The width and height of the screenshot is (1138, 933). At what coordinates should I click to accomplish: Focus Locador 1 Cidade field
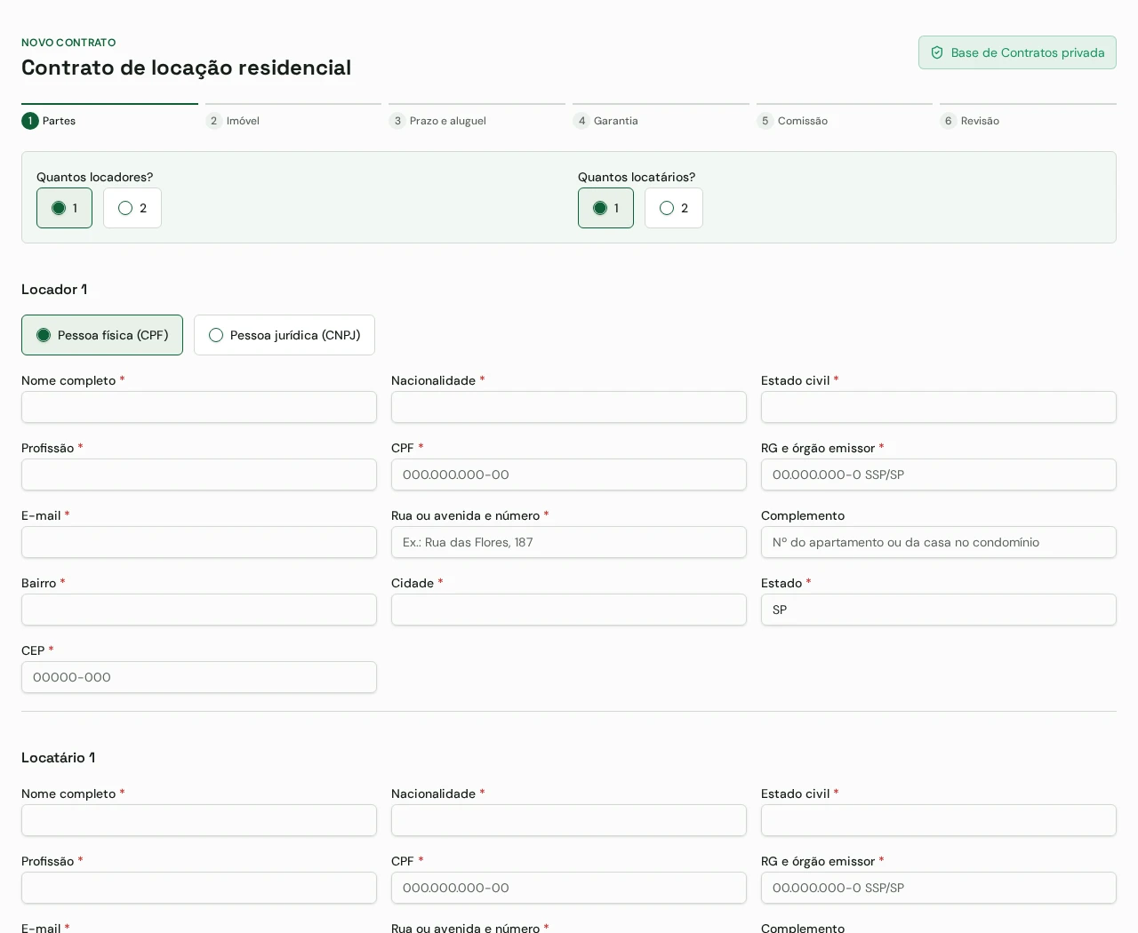click(x=569, y=610)
